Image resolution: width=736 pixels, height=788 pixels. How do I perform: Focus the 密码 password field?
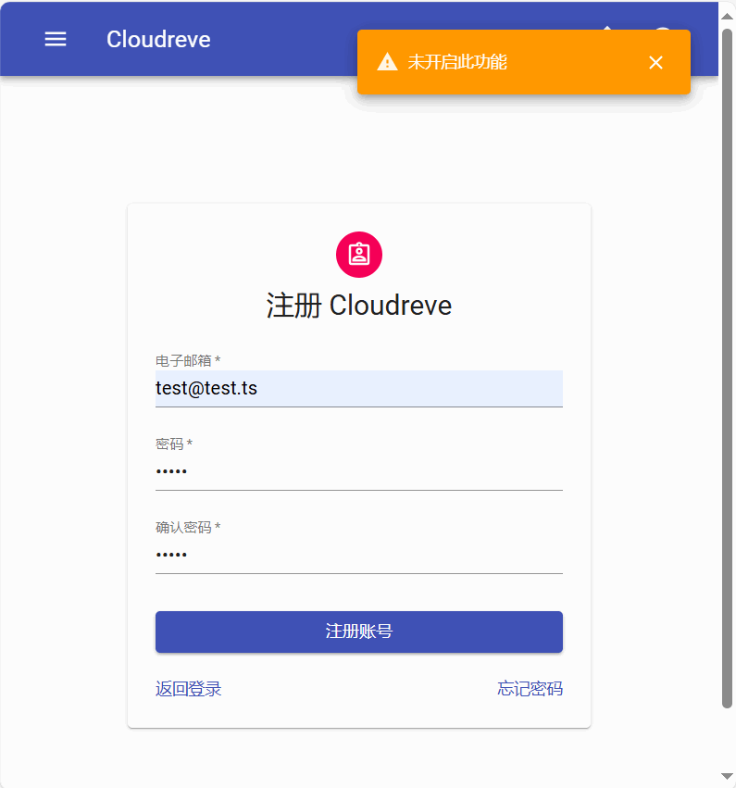click(x=358, y=471)
